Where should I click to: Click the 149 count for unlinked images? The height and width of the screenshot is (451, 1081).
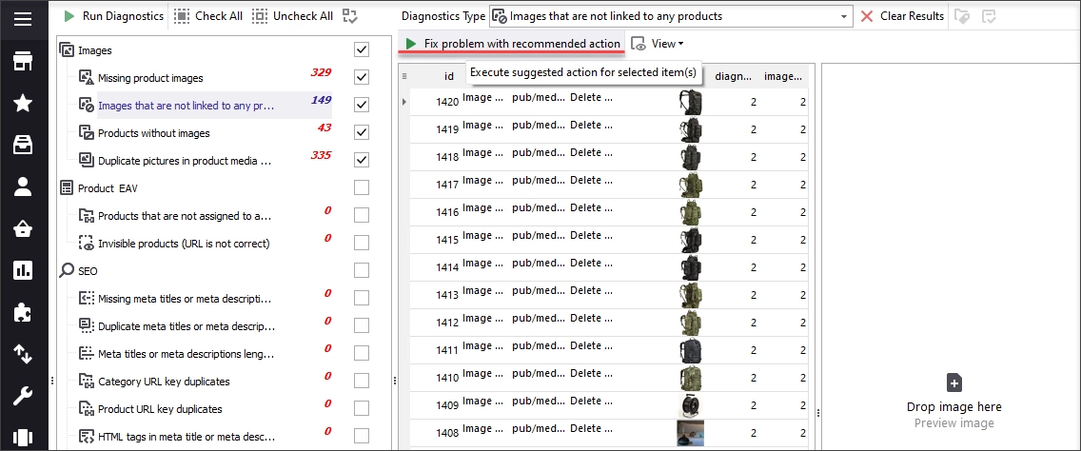tap(322, 100)
